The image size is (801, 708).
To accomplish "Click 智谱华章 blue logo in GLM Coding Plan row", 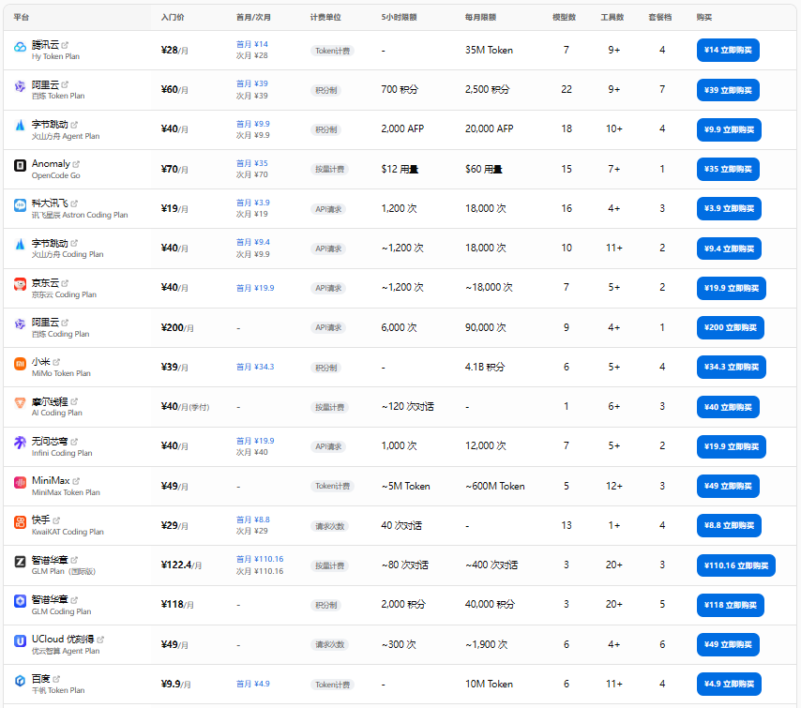I will point(20,601).
